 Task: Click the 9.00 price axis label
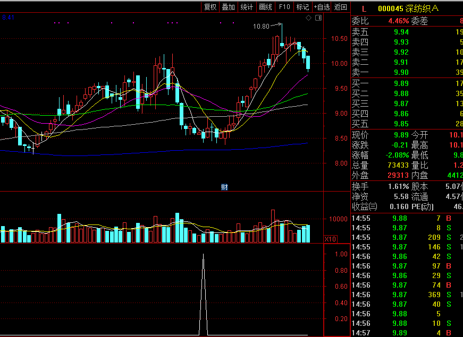tap(341, 114)
